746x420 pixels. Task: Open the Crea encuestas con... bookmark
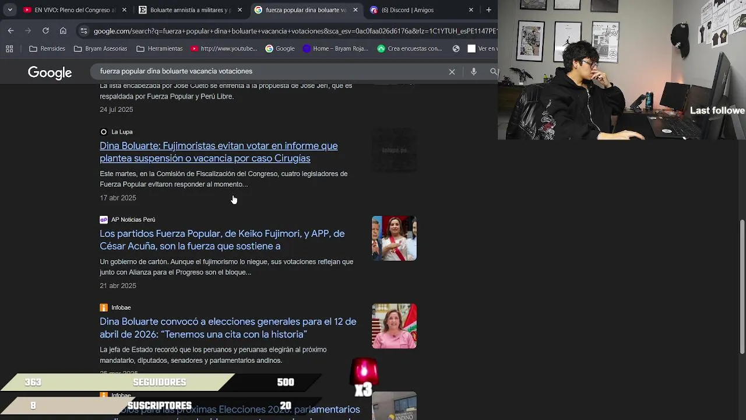(x=410, y=48)
